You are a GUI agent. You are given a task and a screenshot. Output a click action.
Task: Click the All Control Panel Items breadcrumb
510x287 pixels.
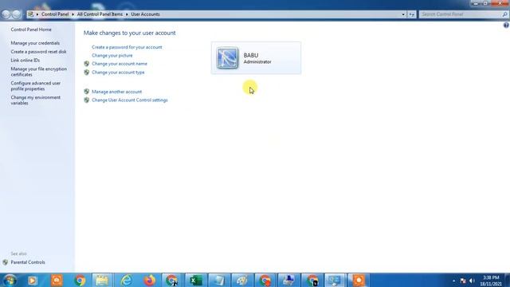(x=100, y=14)
